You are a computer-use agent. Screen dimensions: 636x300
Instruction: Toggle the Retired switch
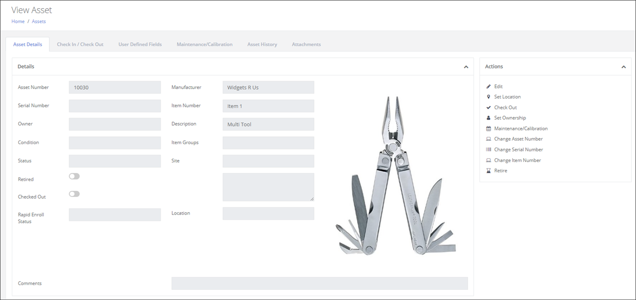(74, 176)
